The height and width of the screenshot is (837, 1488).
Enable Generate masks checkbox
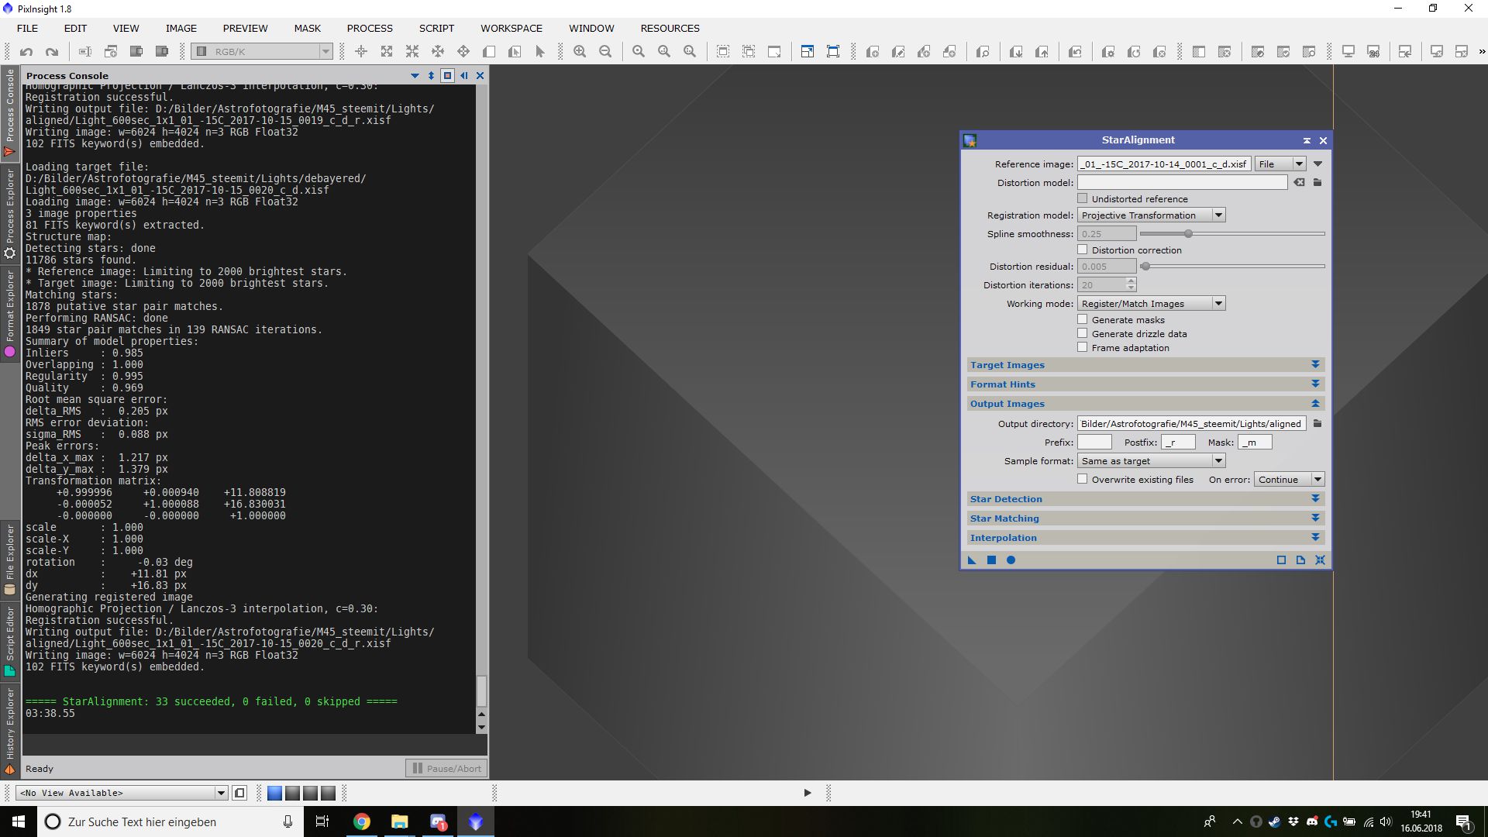click(x=1083, y=320)
